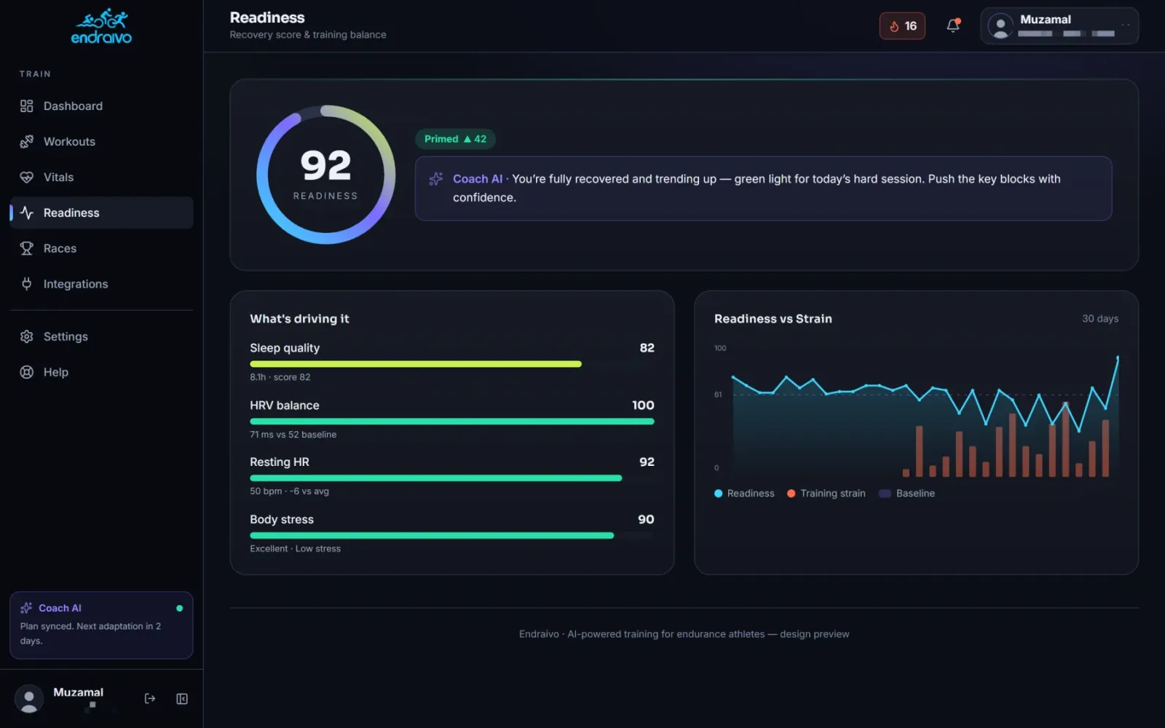Click the Settings gear icon
The image size is (1165, 728).
(27, 337)
